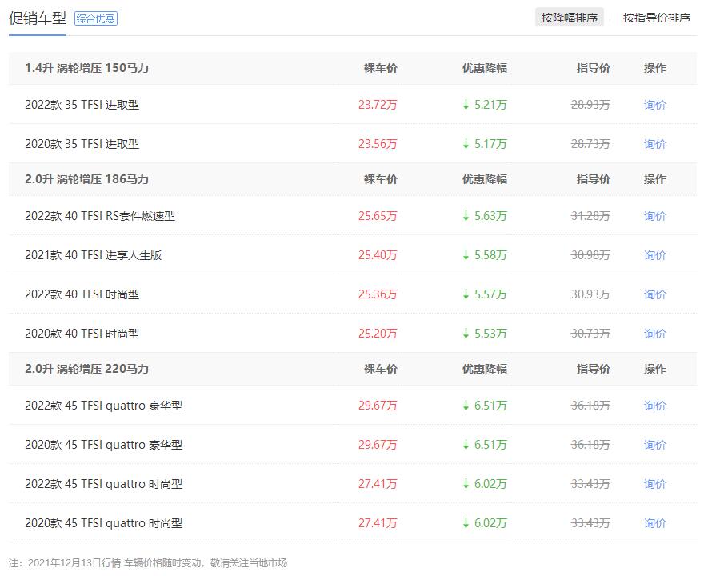
Task: Click 询价 for 2020款 40 TFSI 时尚型
Action: coord(655,334)
